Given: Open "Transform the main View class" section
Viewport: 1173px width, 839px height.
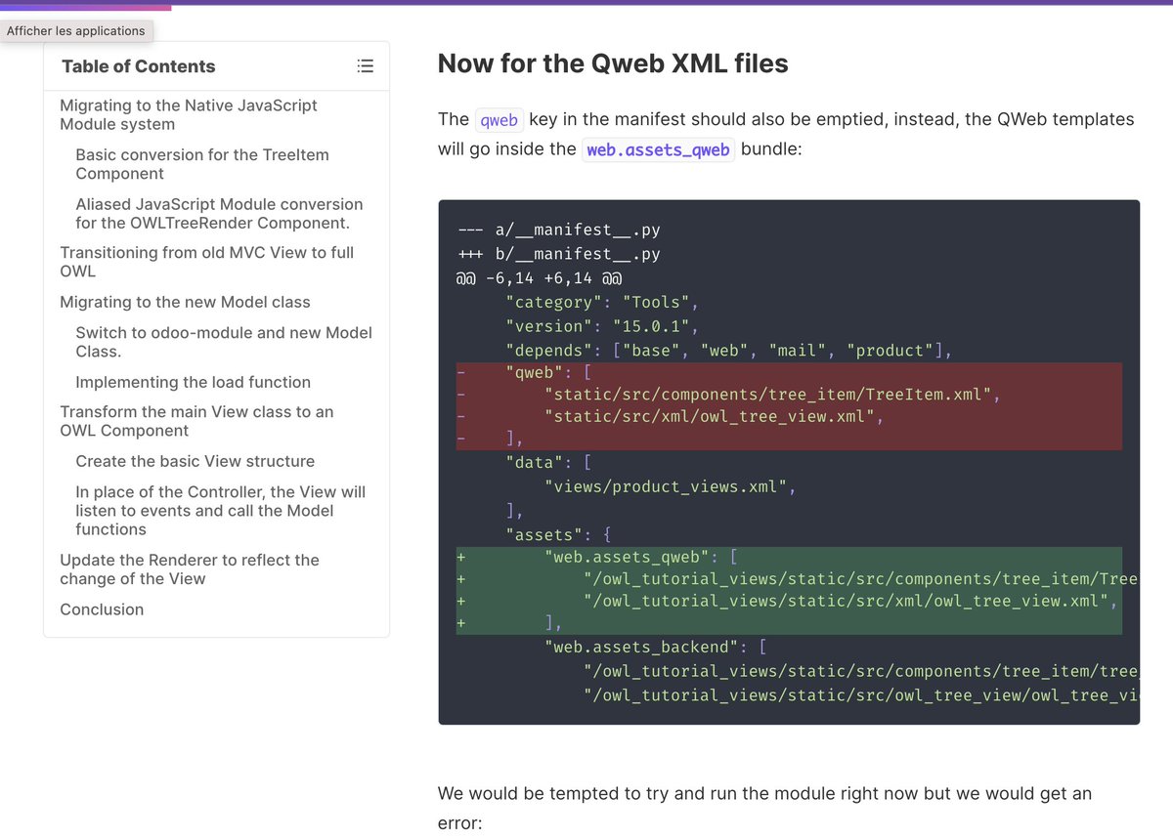Looking at the screenshot, I should [197, 420].
